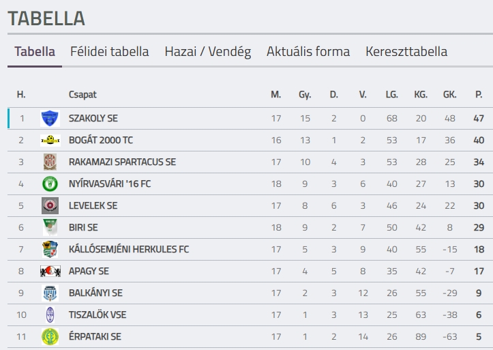
Task: Click the Nyírvasvári '16 FC green logo
Action: pyautogui.click(x=50, y=184)
